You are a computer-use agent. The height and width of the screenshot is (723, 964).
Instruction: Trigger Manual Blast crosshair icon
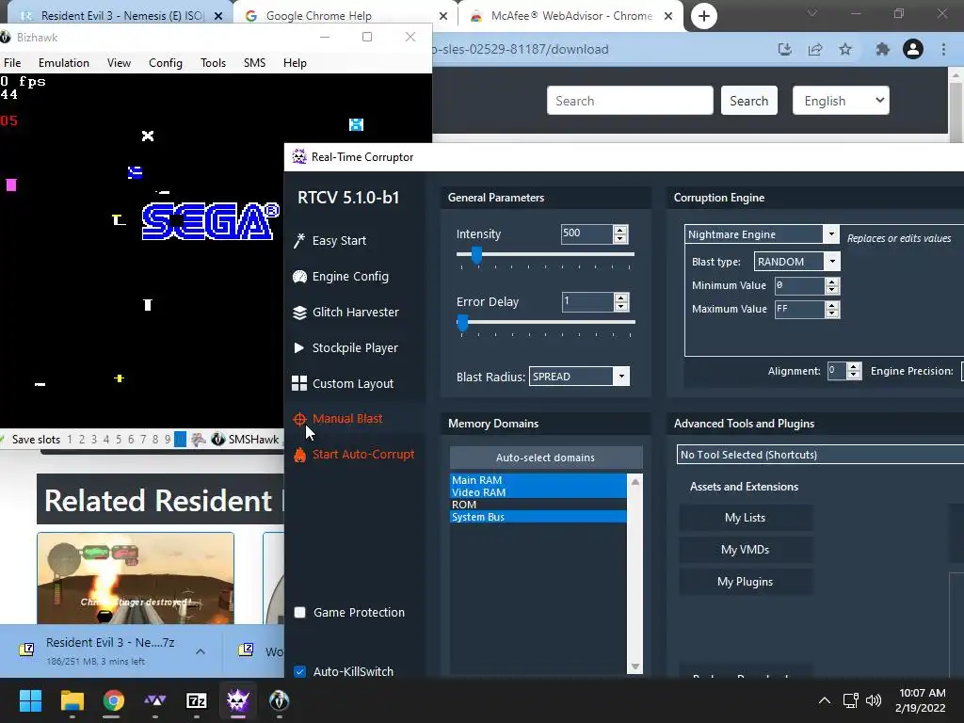pyautogui.click(x=299, y=419)
